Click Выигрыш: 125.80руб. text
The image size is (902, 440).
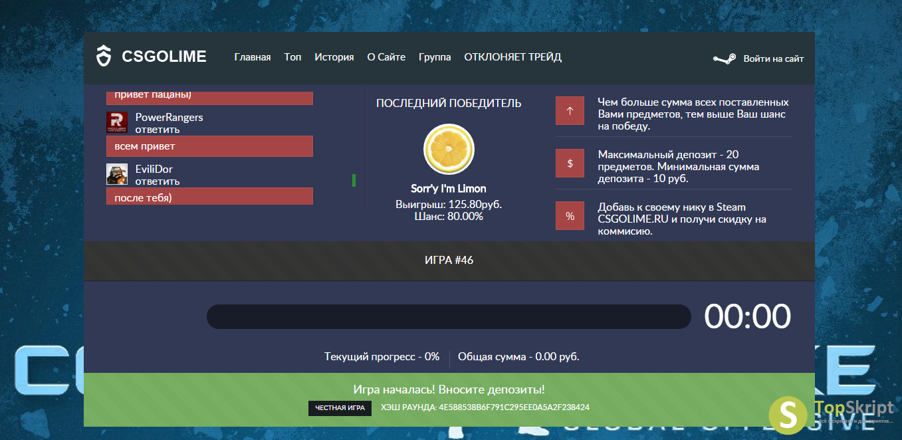[449, 204]
